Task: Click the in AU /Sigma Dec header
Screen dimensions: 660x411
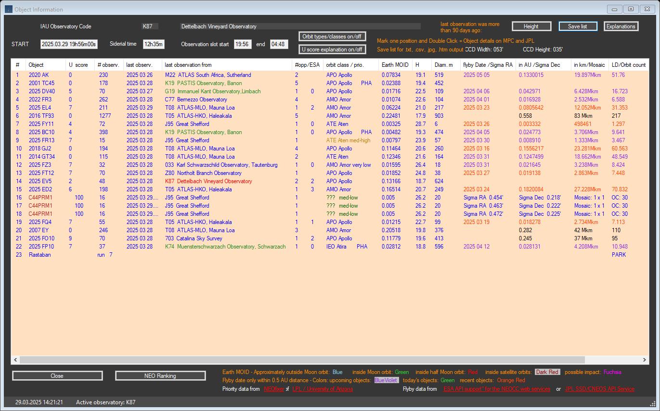Action: click(x=544, y=65)
